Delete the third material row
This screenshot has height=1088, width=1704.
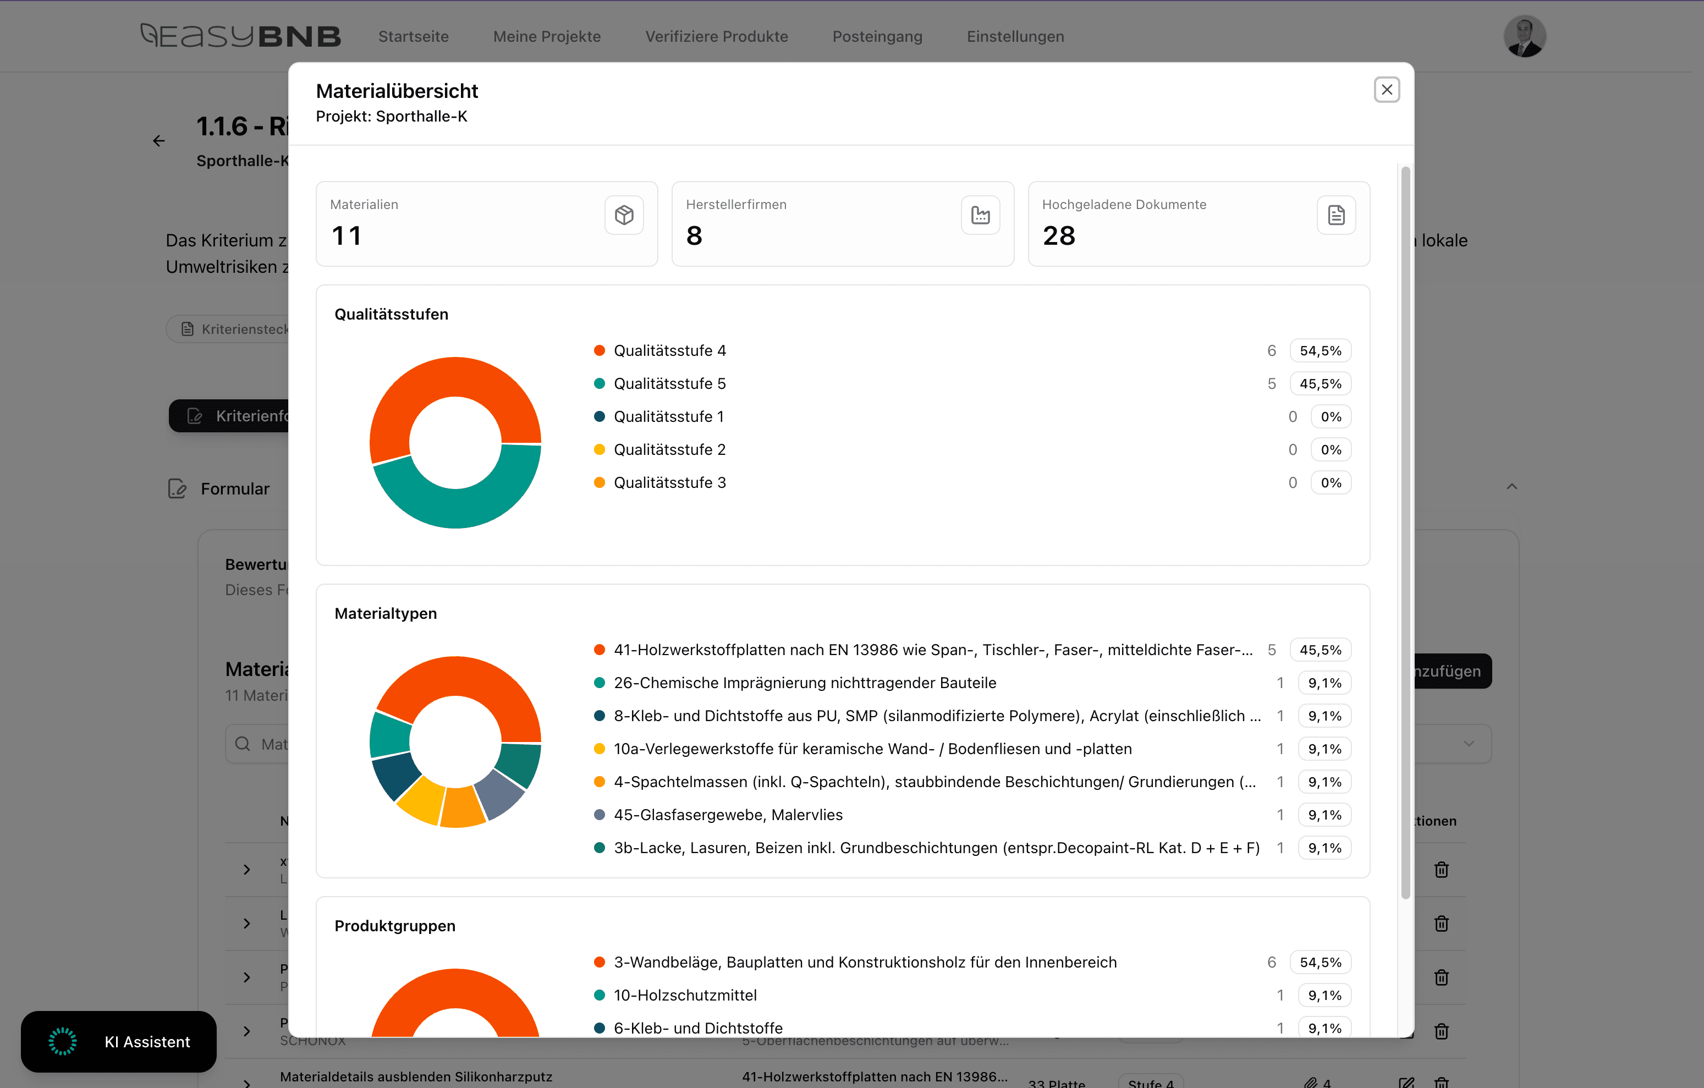click(x=1441, y=977)
